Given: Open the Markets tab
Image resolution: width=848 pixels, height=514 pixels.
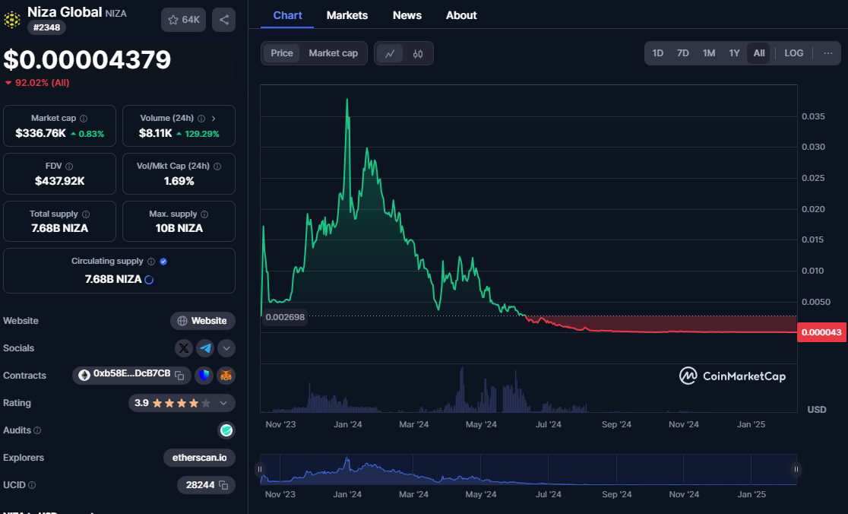Looking at the screenshot, I should [347, 15].
